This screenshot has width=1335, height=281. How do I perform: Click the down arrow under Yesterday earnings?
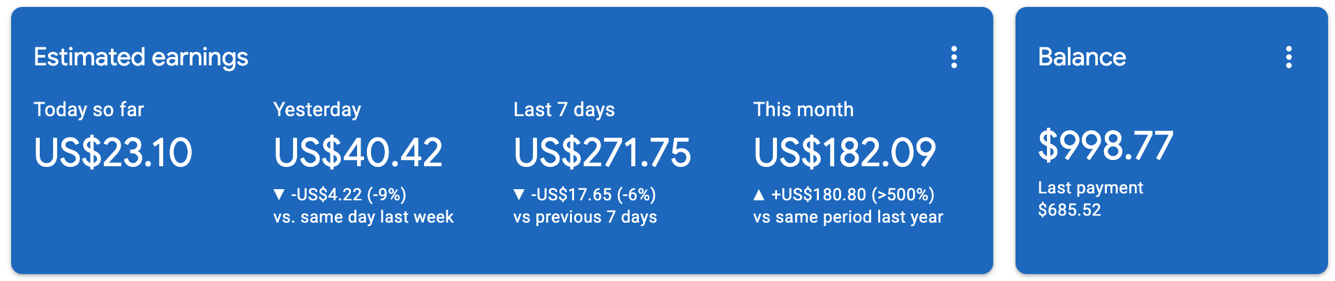click(x=279, y=195)
